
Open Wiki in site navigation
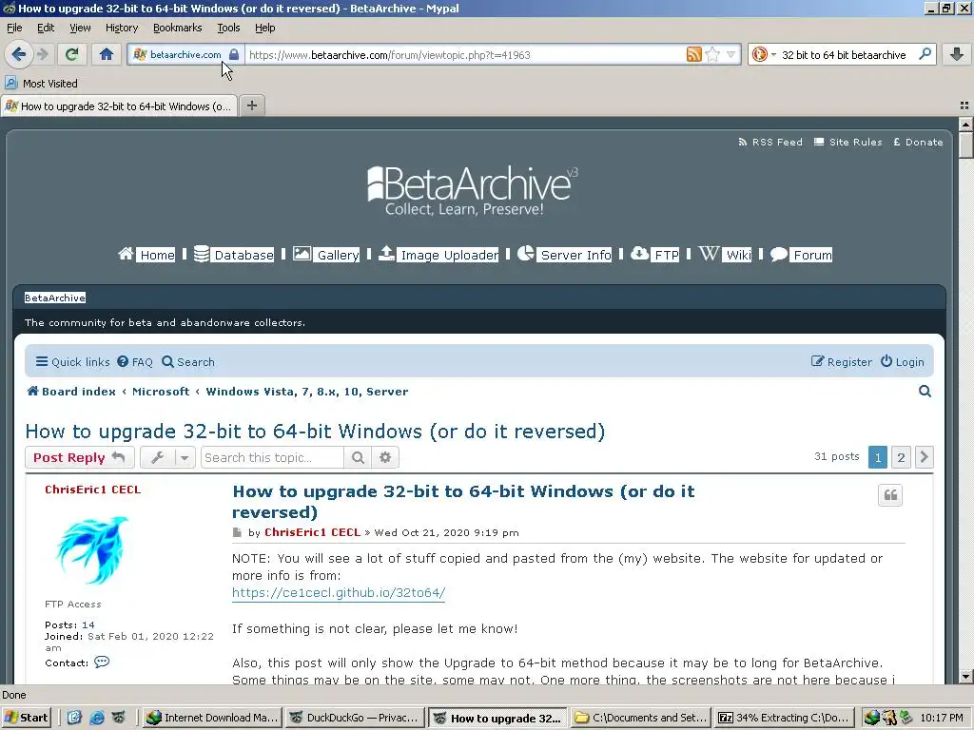pos(725,255)
